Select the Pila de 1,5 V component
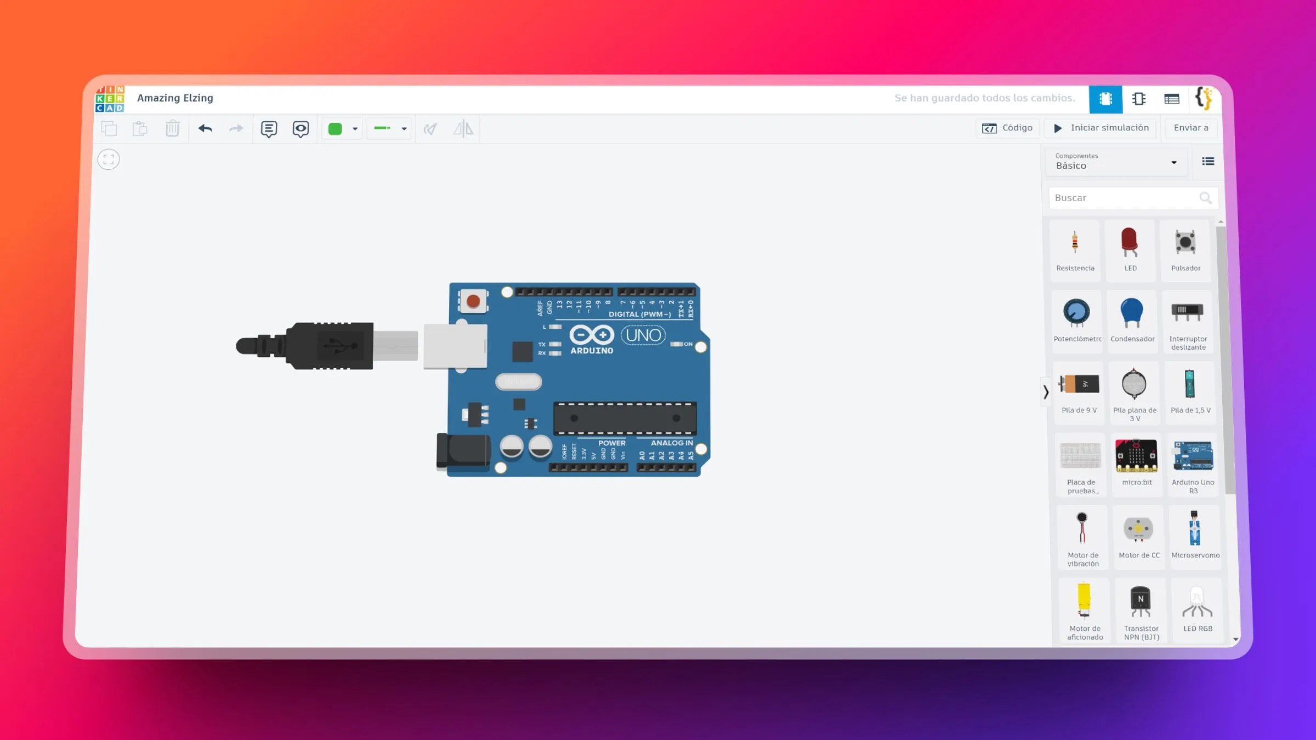1316x740 pixels. (1190, 393)
